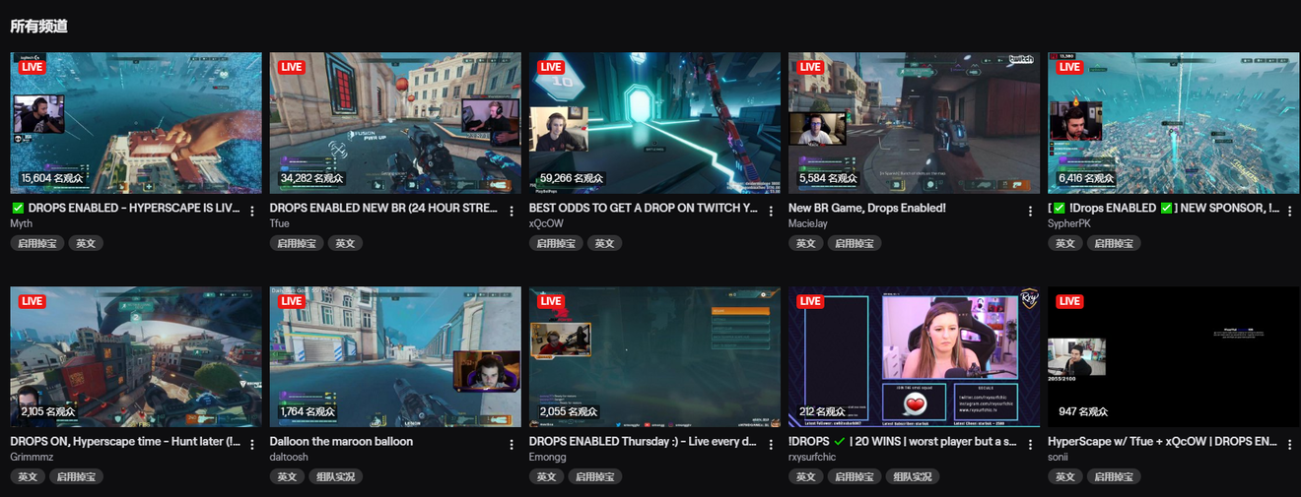This screenshot has width=1301, height=497.
Task: Open daltoosh's stream thumbnail with 1,764 viewers
Action: (x=395, y=357)
